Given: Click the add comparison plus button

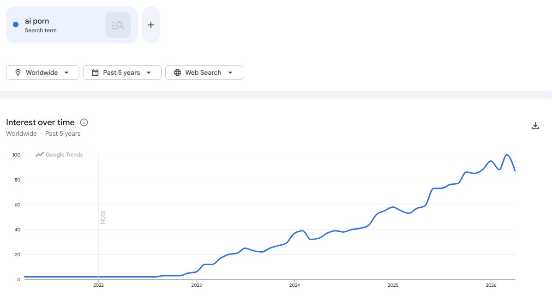Looking at the screenshot, I should click(150, 25).
